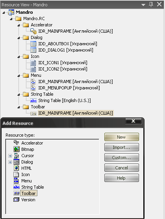165x219 pixels.
Task: Click HTML icon in Resource type list
Action: pos(16,168)
